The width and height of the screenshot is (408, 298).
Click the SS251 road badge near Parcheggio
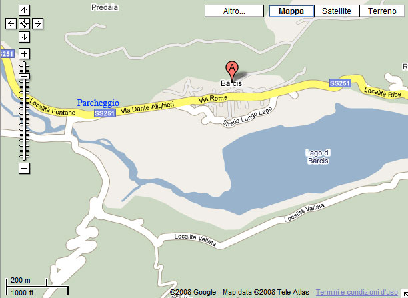pos(105,113)
